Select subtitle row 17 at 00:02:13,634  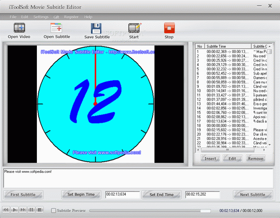click(231, 121)
